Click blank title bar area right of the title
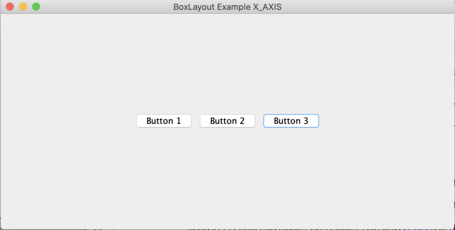Image resolution: width=455 pixels, height=230 pixels. tap(364, 7)
